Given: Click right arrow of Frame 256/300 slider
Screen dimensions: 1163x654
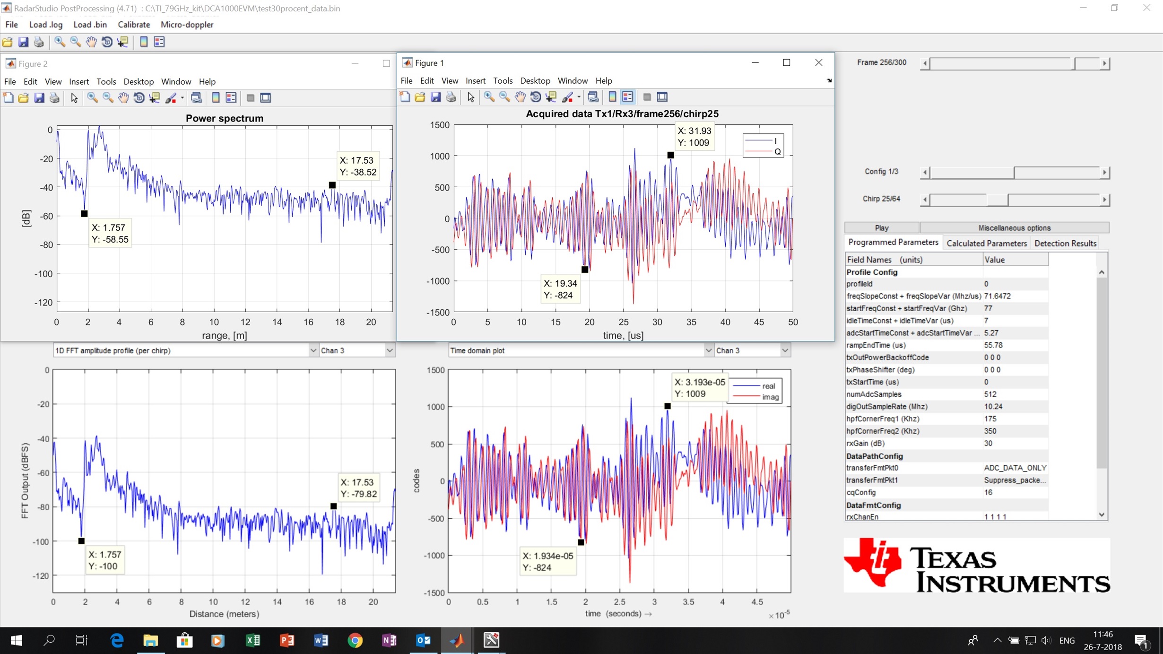Looking at the screenshot, I should click(1105, 63).
